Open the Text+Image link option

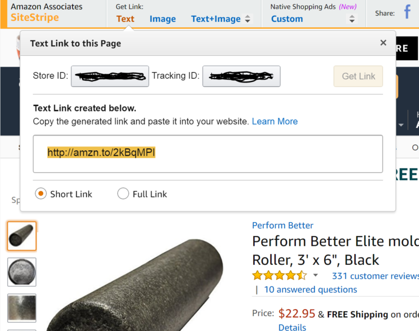coord(216,19)
